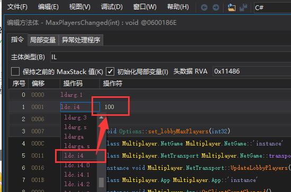Click the save all icon
This screenshot has height=192, width=291.
click(x=243, y=7)
